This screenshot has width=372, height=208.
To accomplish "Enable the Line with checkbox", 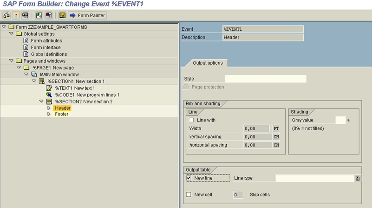I will (x=191, y=120).
